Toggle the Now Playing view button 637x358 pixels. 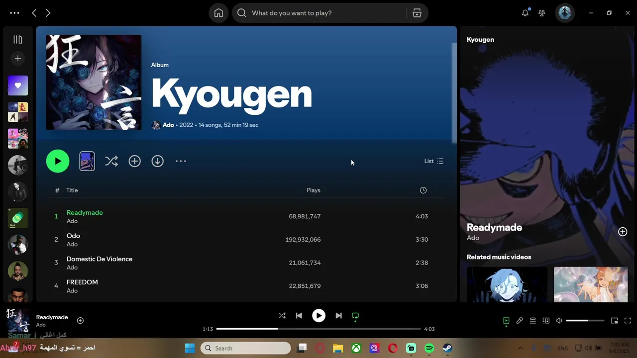[x=506, y=321]
